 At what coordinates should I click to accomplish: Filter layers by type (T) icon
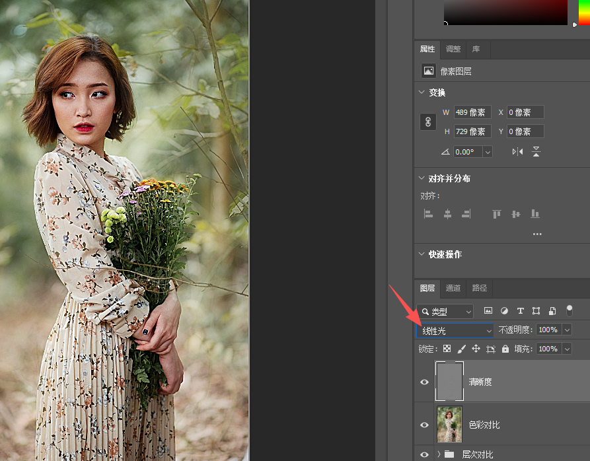(521, 310)
